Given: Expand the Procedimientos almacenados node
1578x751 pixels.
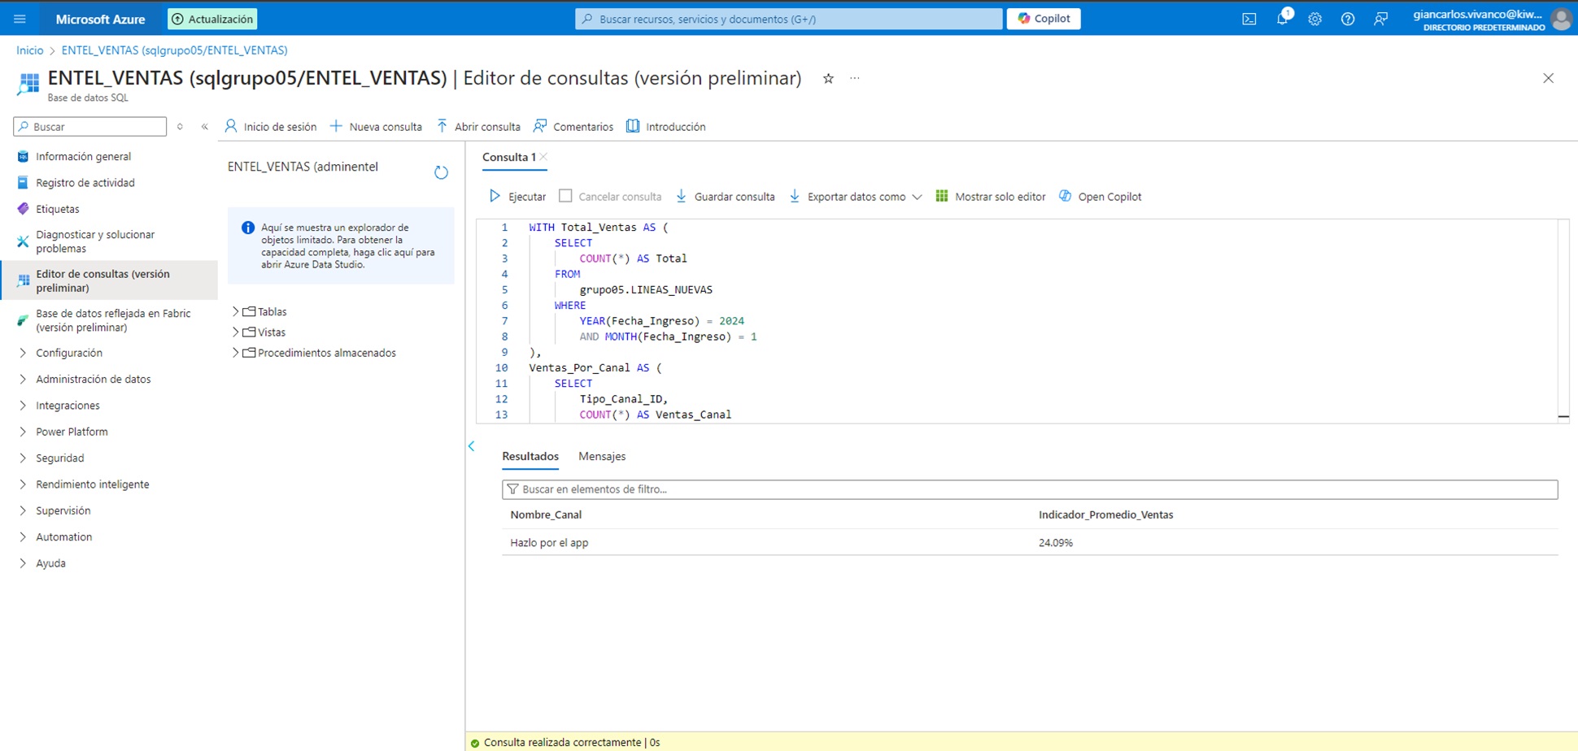Looking at the screenshot, I should point(236,353).
